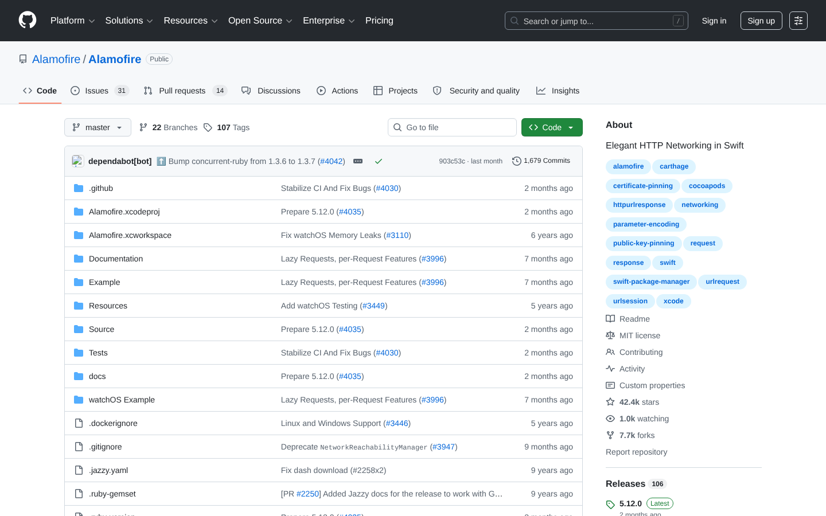Image resolution: width=826 pixels, height=516 pixels.
Task: Open the Alamofire.xcworkspace folder
Action: (x=130, y=235)
